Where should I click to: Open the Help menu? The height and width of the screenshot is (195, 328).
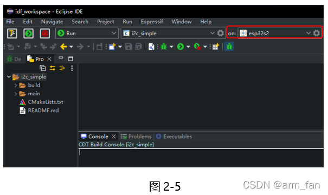click(x=206, y=22)
